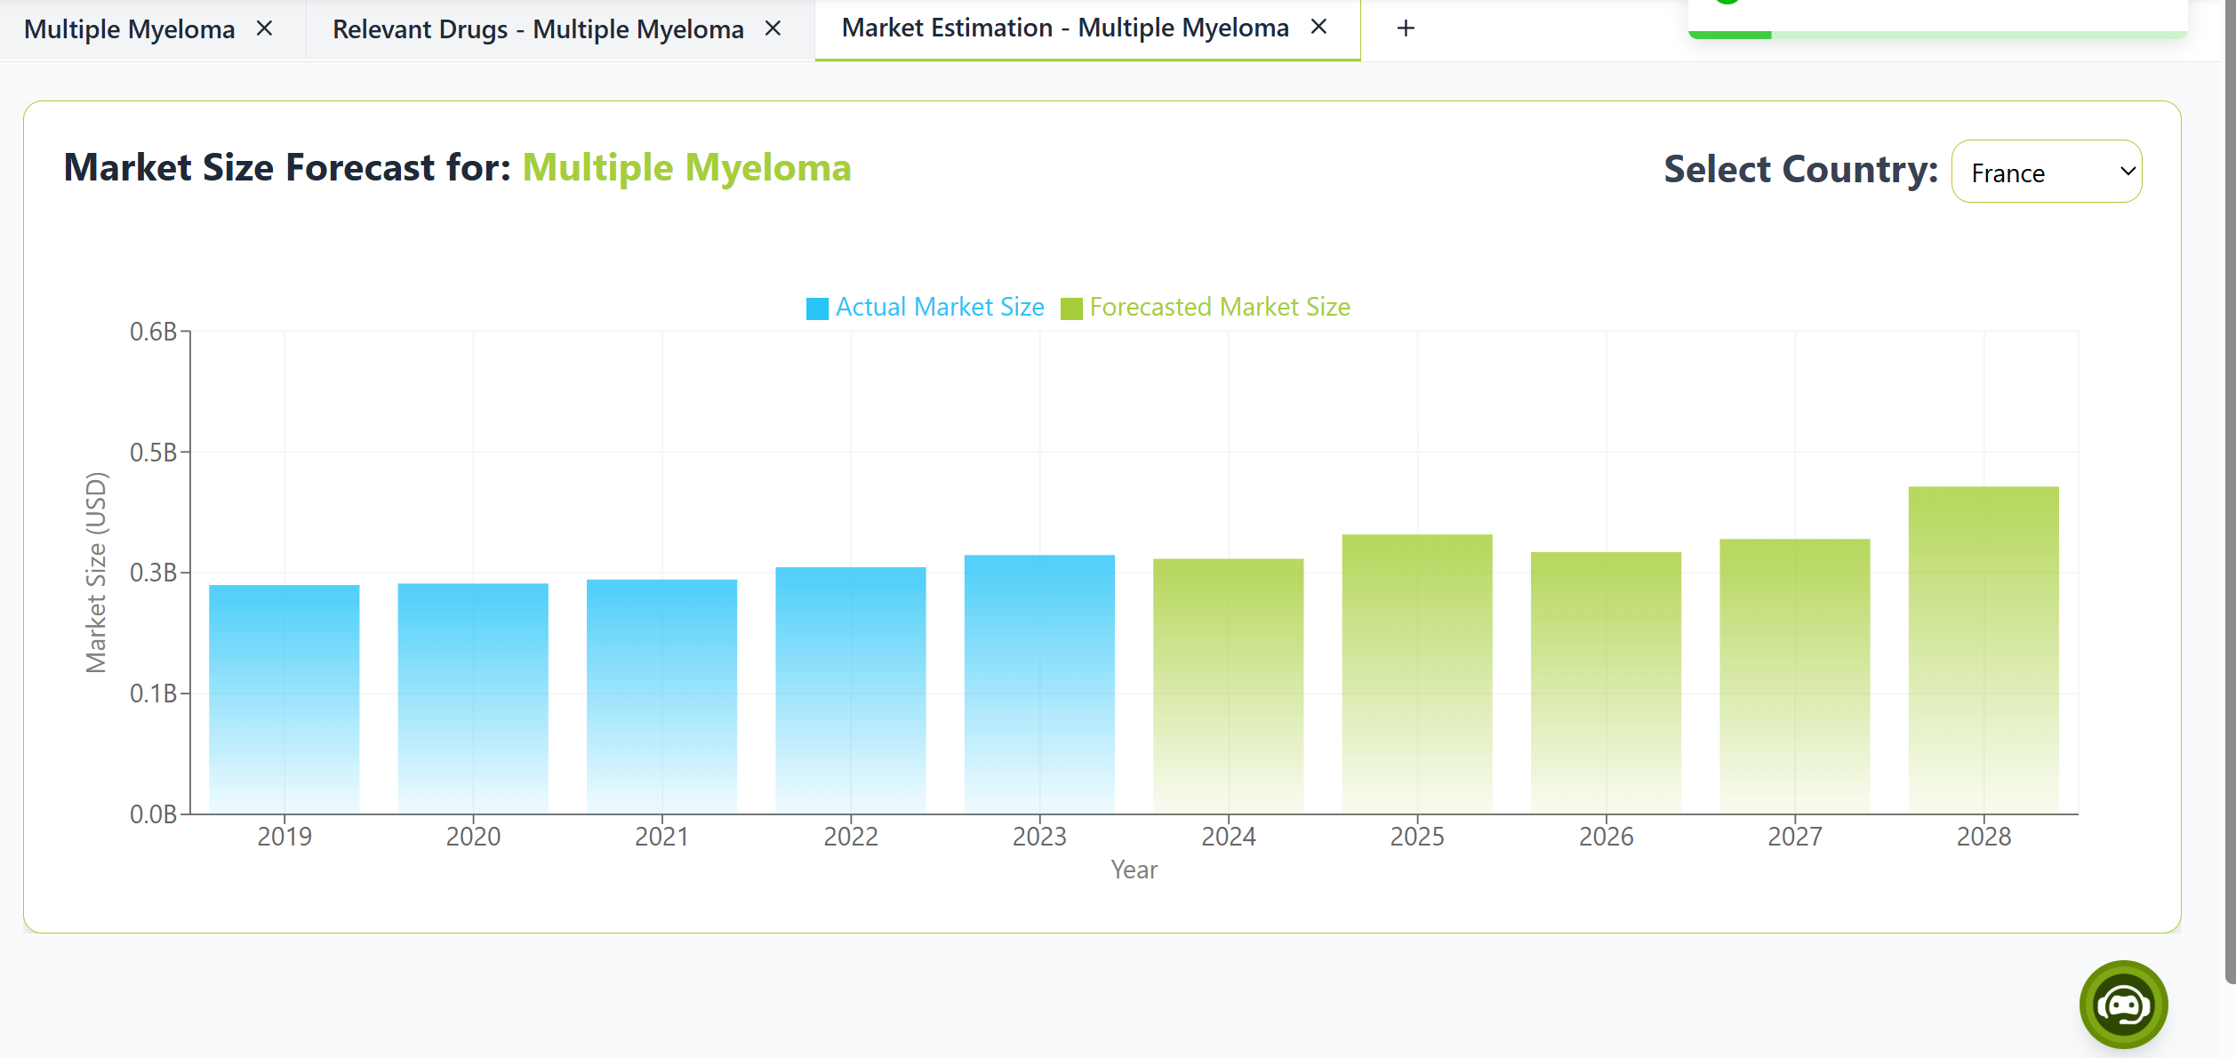Close the Relevant Drugs tab
Viewport: 2236px width, 1058px height.
[x=773, y=28]
